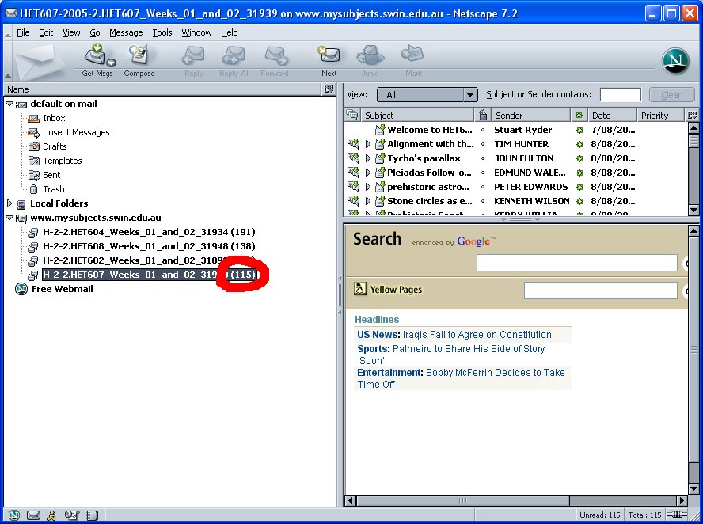Viewport: 703px width, 524px height.
Task: Open the View menu
Action: (x=71, y=32)
